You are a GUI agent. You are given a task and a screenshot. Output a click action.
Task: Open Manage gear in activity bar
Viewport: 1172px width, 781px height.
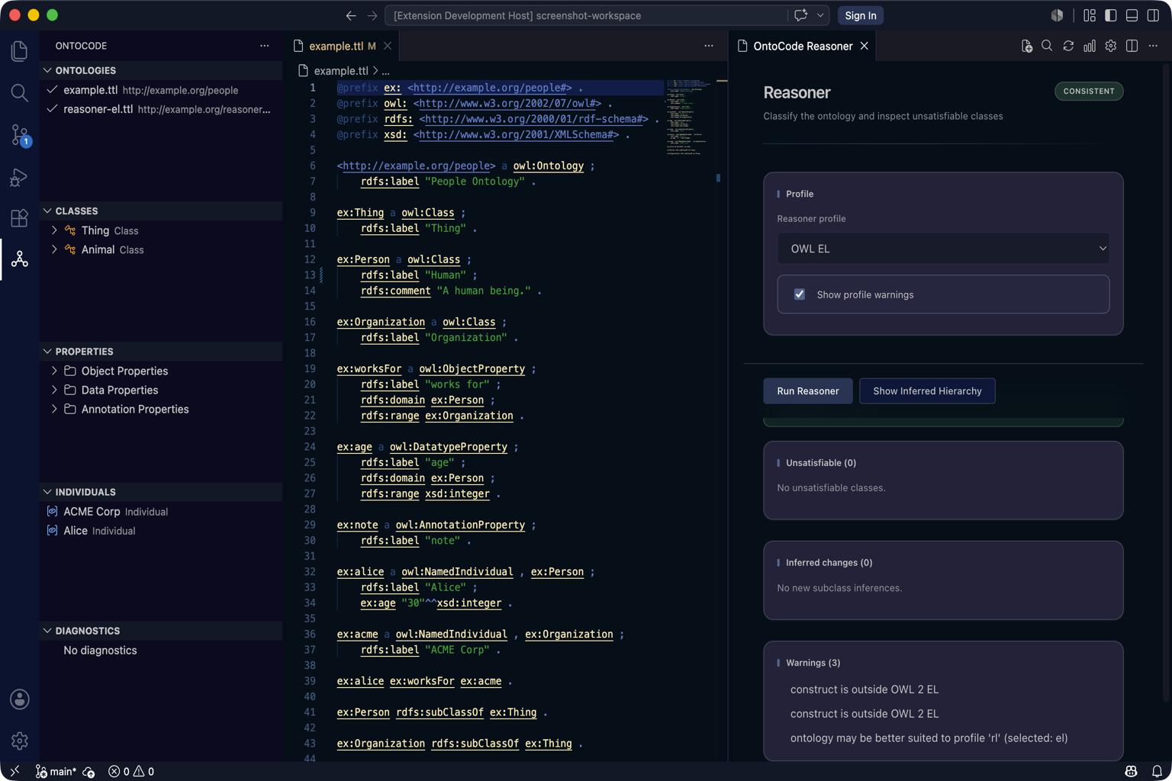pos(19,741)
